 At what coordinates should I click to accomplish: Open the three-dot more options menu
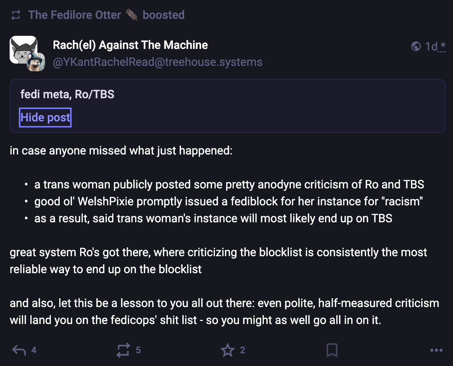(436, 350)
